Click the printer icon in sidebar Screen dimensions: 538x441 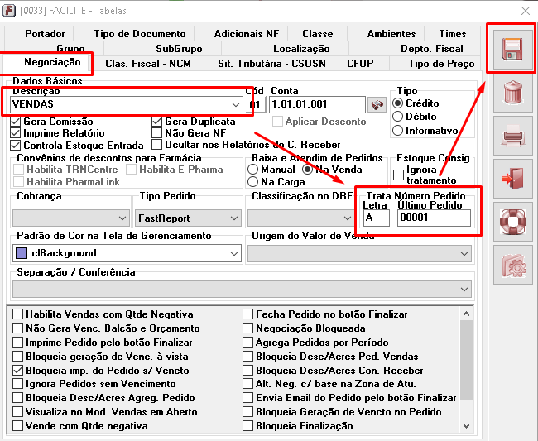pyautogui.click(x=512, y=134)
